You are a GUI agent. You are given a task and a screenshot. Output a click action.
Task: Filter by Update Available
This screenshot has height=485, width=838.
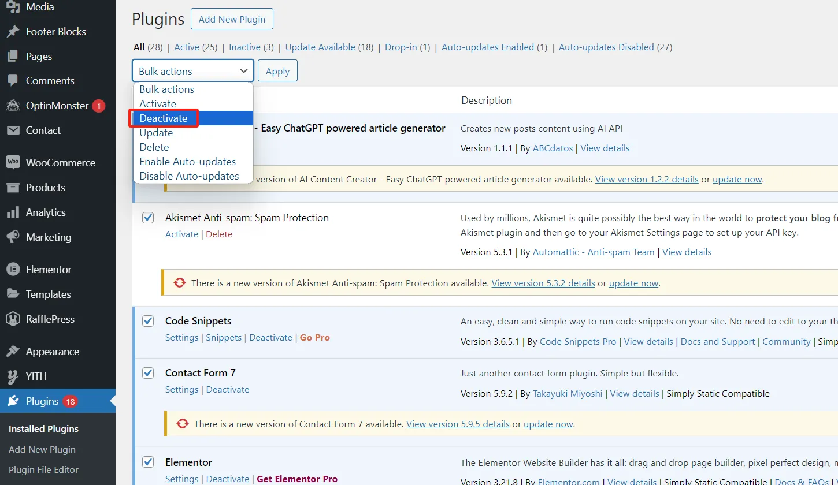click(x=320, y=47)
